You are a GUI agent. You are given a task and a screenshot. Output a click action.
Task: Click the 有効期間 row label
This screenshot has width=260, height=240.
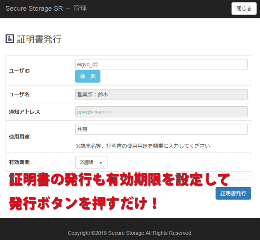(19, 162)
